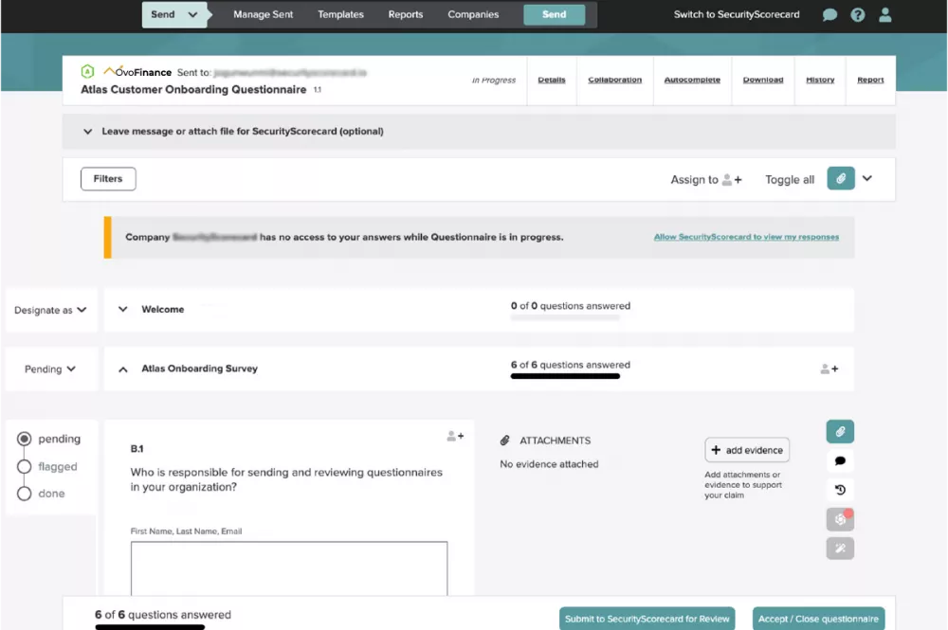The width and height of the screenshot is (948, 630).
Task: Click the add evidence button
Action: 747,450
